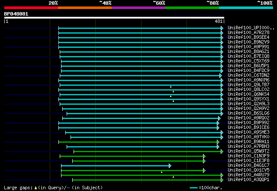Click the 100char scale bar in the legend
The image size is (277, 191).
click(x=193, y=188)
